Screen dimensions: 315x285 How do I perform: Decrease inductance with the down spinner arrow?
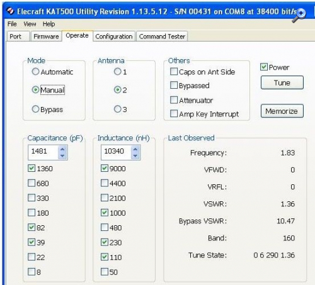click(135, 155)
